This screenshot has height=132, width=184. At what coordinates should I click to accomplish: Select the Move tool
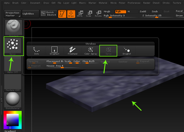[x=80, y=14]
